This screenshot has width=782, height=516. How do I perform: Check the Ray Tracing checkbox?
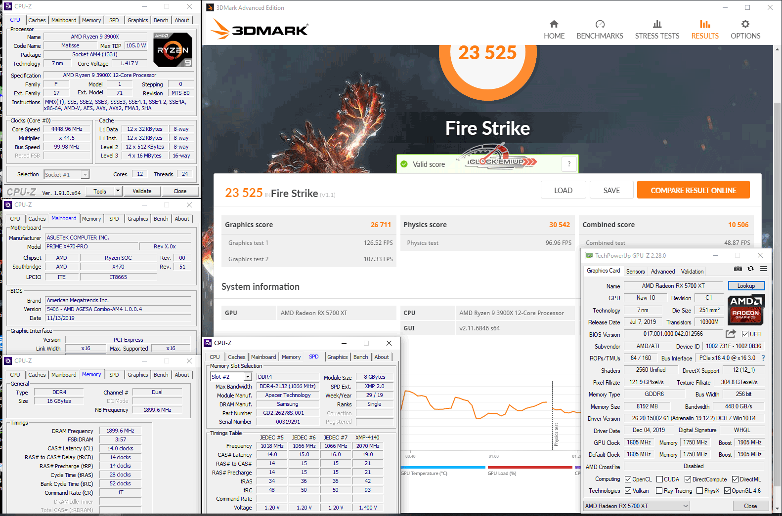click(x=659, y=491)
